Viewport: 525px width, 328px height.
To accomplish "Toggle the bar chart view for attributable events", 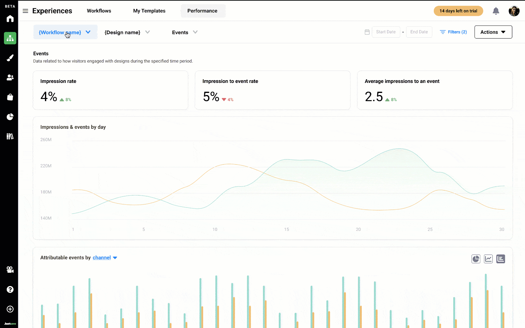I will (501, 259).
